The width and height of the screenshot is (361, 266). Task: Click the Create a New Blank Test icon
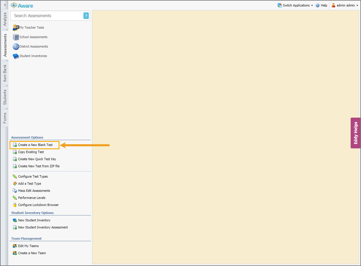[15, 145]
